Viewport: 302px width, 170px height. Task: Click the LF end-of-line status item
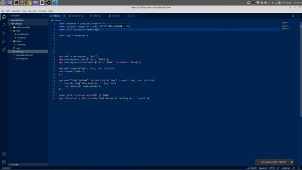278,168
